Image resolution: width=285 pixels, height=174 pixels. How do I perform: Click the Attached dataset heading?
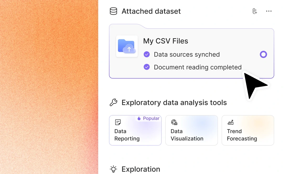coord(151,11)
